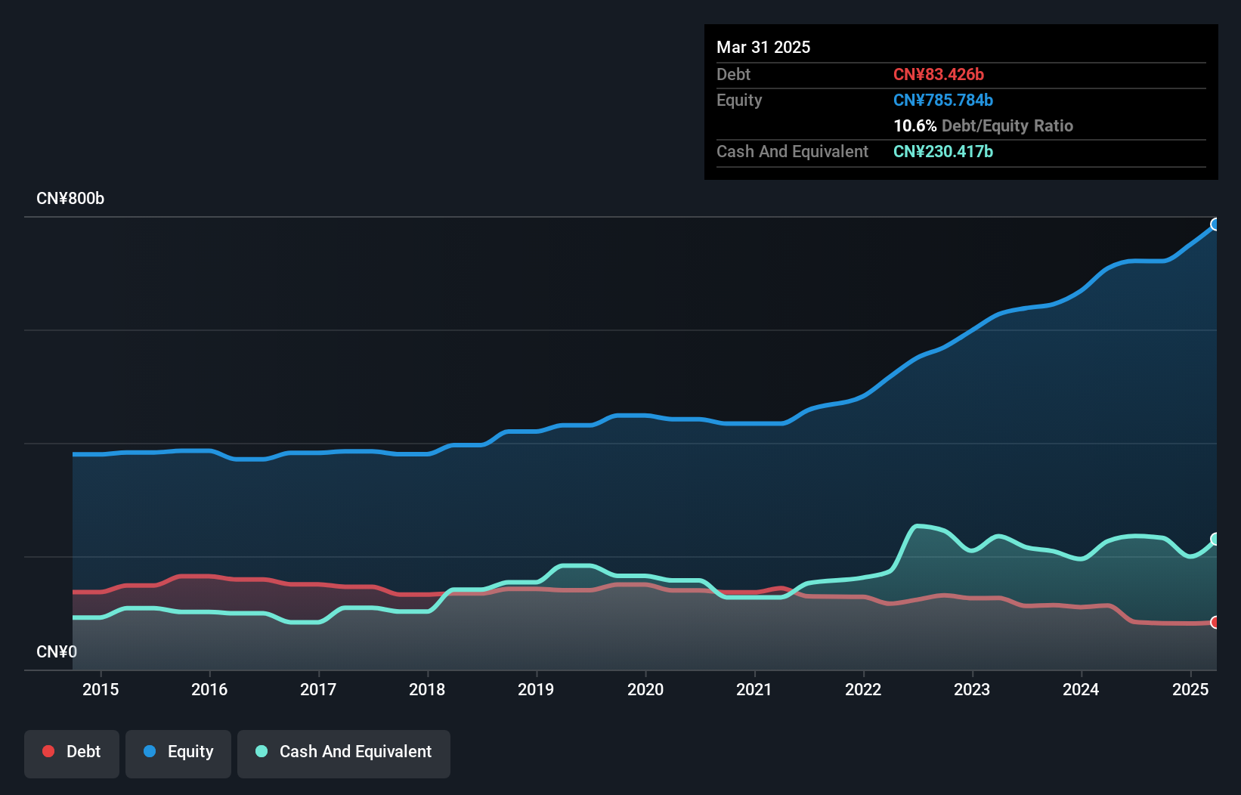
Task: Click the teal Cash And Equivalent legend dot
Action: [262, 751]
